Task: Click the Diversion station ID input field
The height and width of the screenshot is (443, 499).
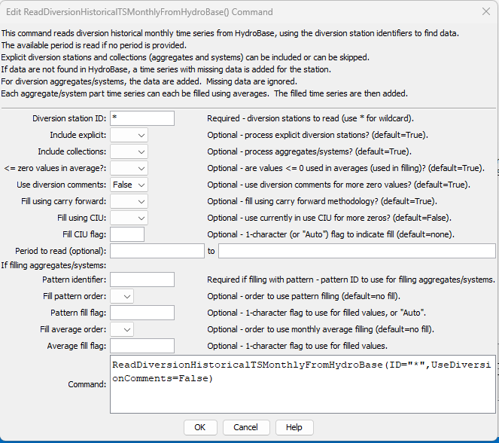Action: pos(142,118)
